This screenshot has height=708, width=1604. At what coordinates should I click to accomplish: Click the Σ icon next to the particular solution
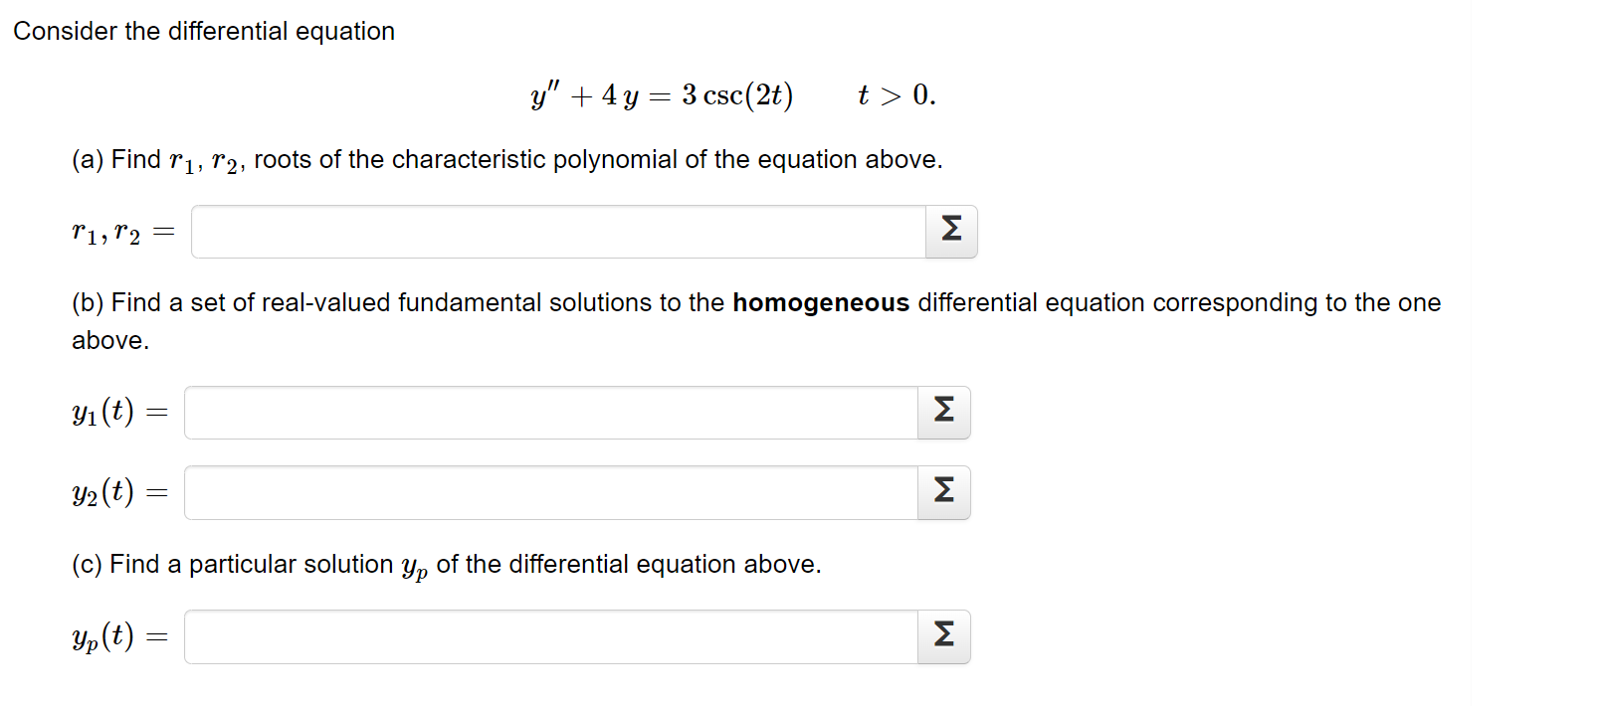(943, 637)
